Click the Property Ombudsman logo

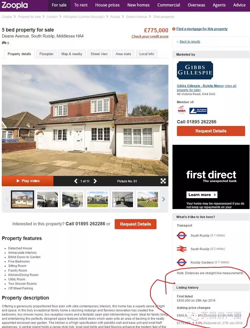198,111
